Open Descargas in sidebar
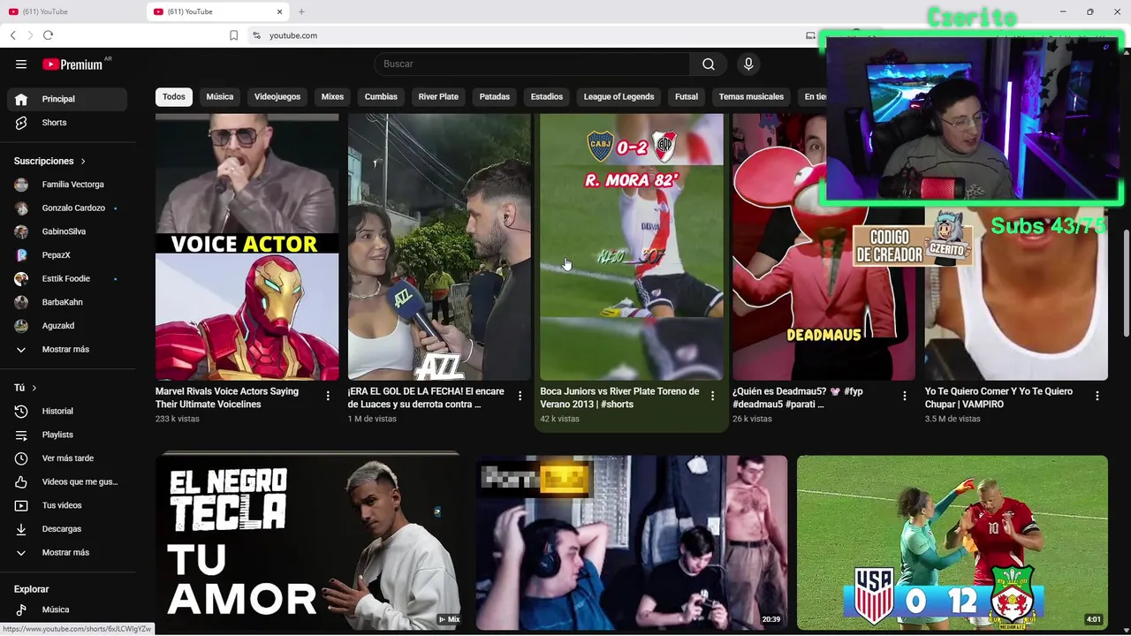The image size is (1131, 636). [67, 529]
